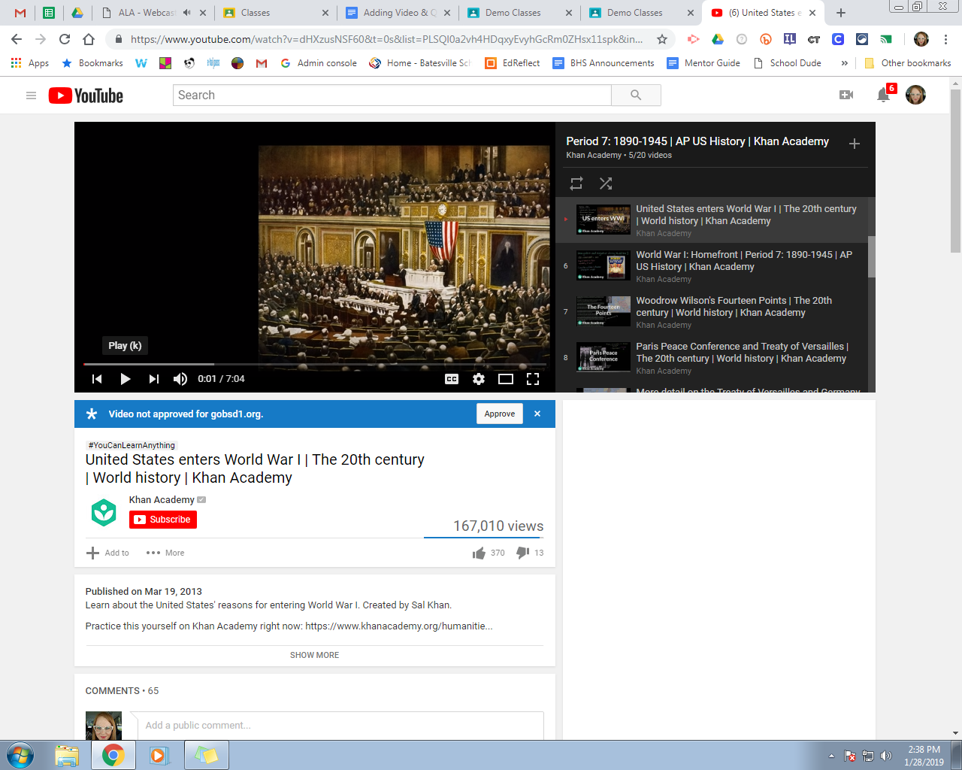The height and width of the screenshot is (770, 962).
Task: Open YouTube notifications bell
Action: click(x=884, y=95)
